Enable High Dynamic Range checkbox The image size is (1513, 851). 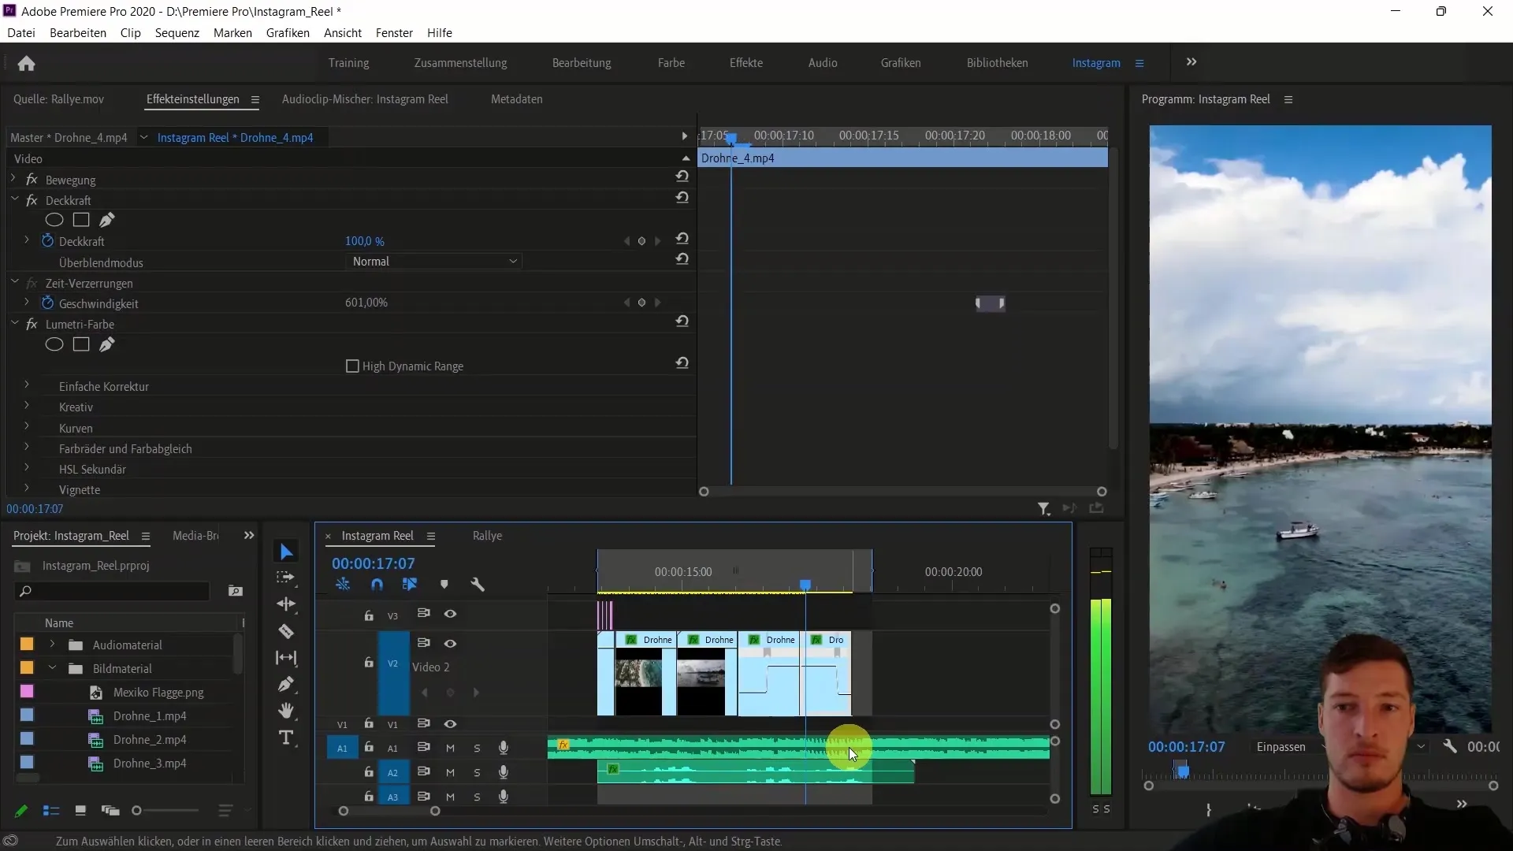(x=352, y=366)
